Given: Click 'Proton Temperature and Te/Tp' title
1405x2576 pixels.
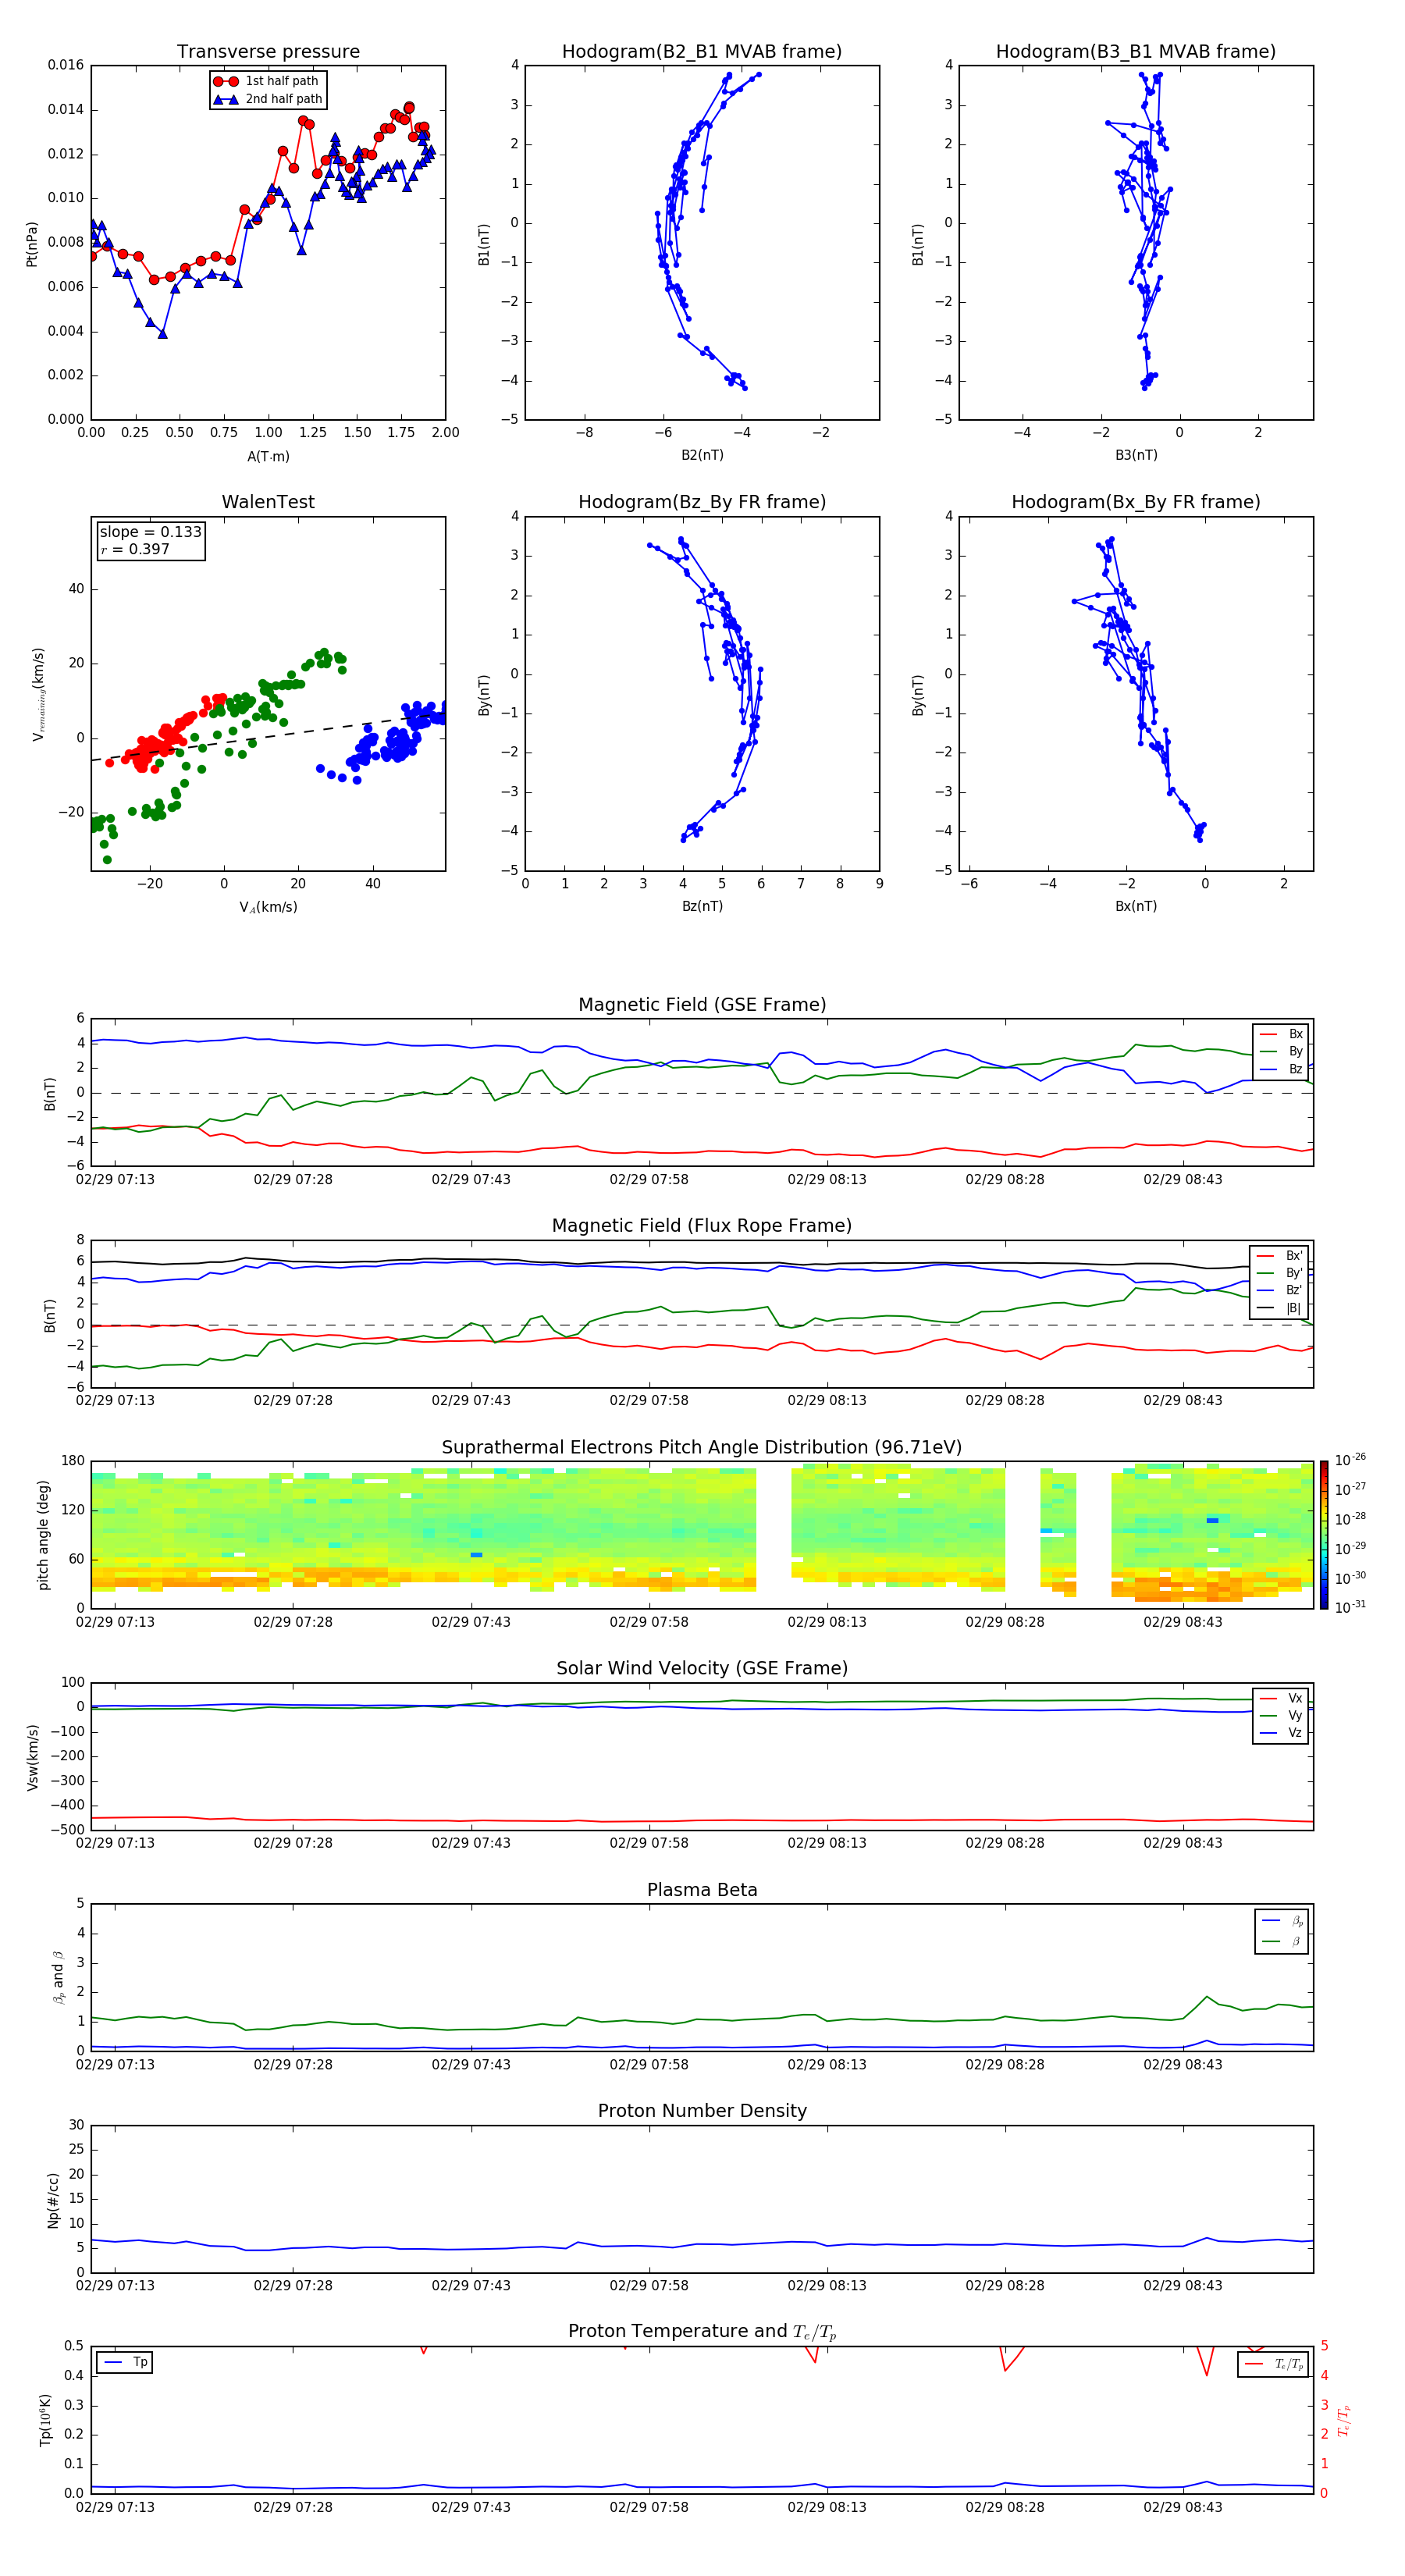Looking at the screenshot, I should click(x=702, y=2332).
